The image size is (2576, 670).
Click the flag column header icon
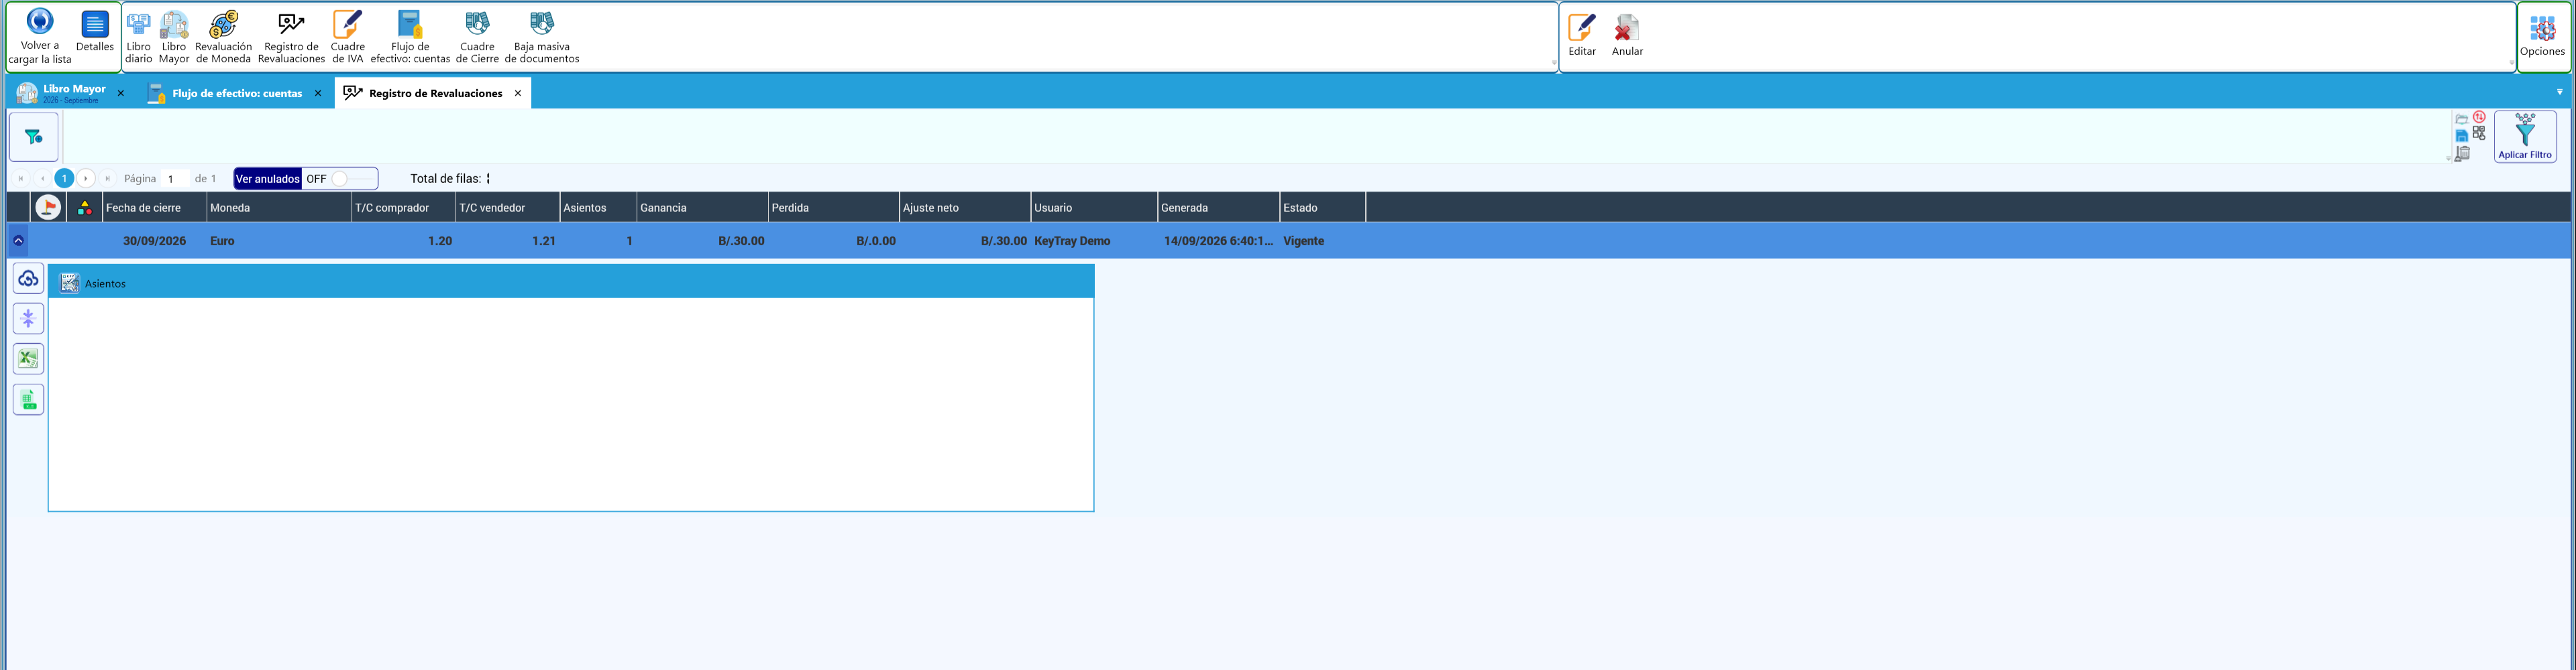(x=47, y=208)
